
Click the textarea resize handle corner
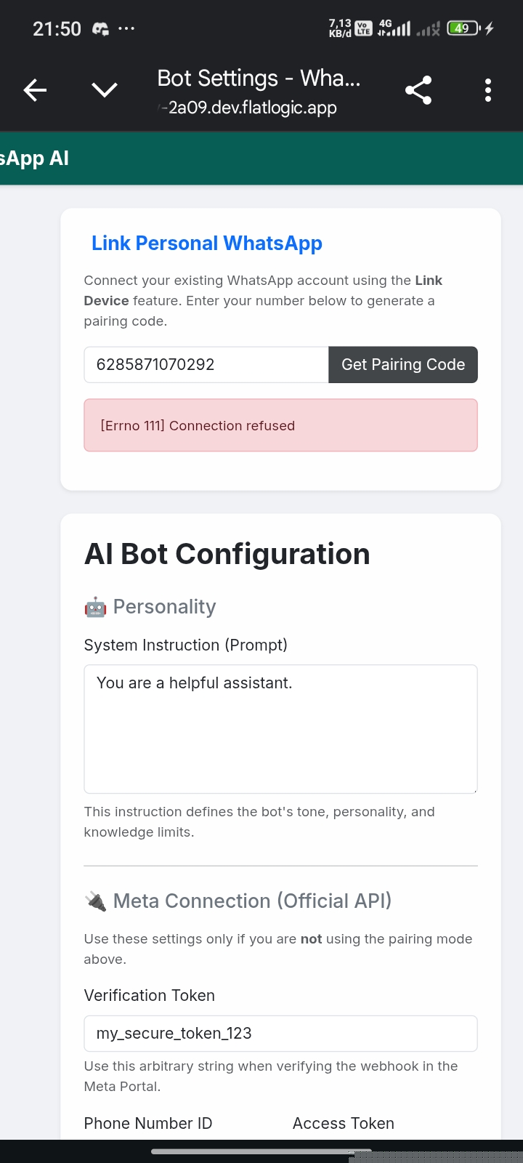click(x=474, y=790)
